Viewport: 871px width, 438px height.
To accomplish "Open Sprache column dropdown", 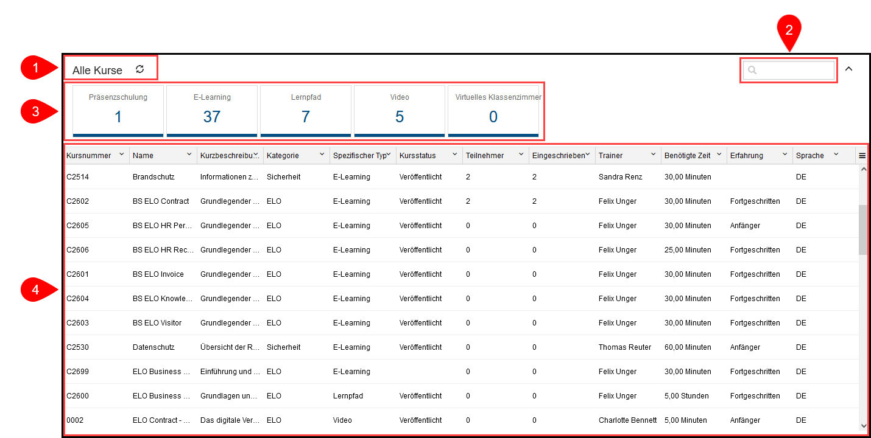I will (x=836, y=155).
